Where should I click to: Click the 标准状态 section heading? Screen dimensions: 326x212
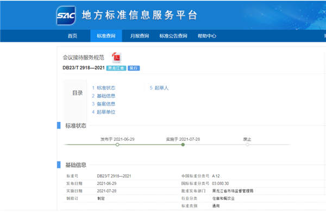[x=76, y=126]
